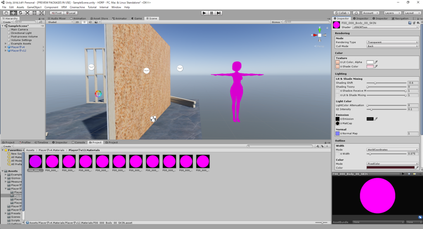This screenshot has height=229, width=423.
Task: Toggle scene effects image icon
Action: [96, 22]
